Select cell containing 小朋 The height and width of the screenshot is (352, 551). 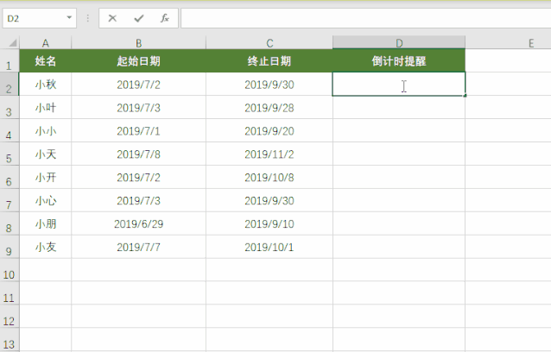point(45,223)
